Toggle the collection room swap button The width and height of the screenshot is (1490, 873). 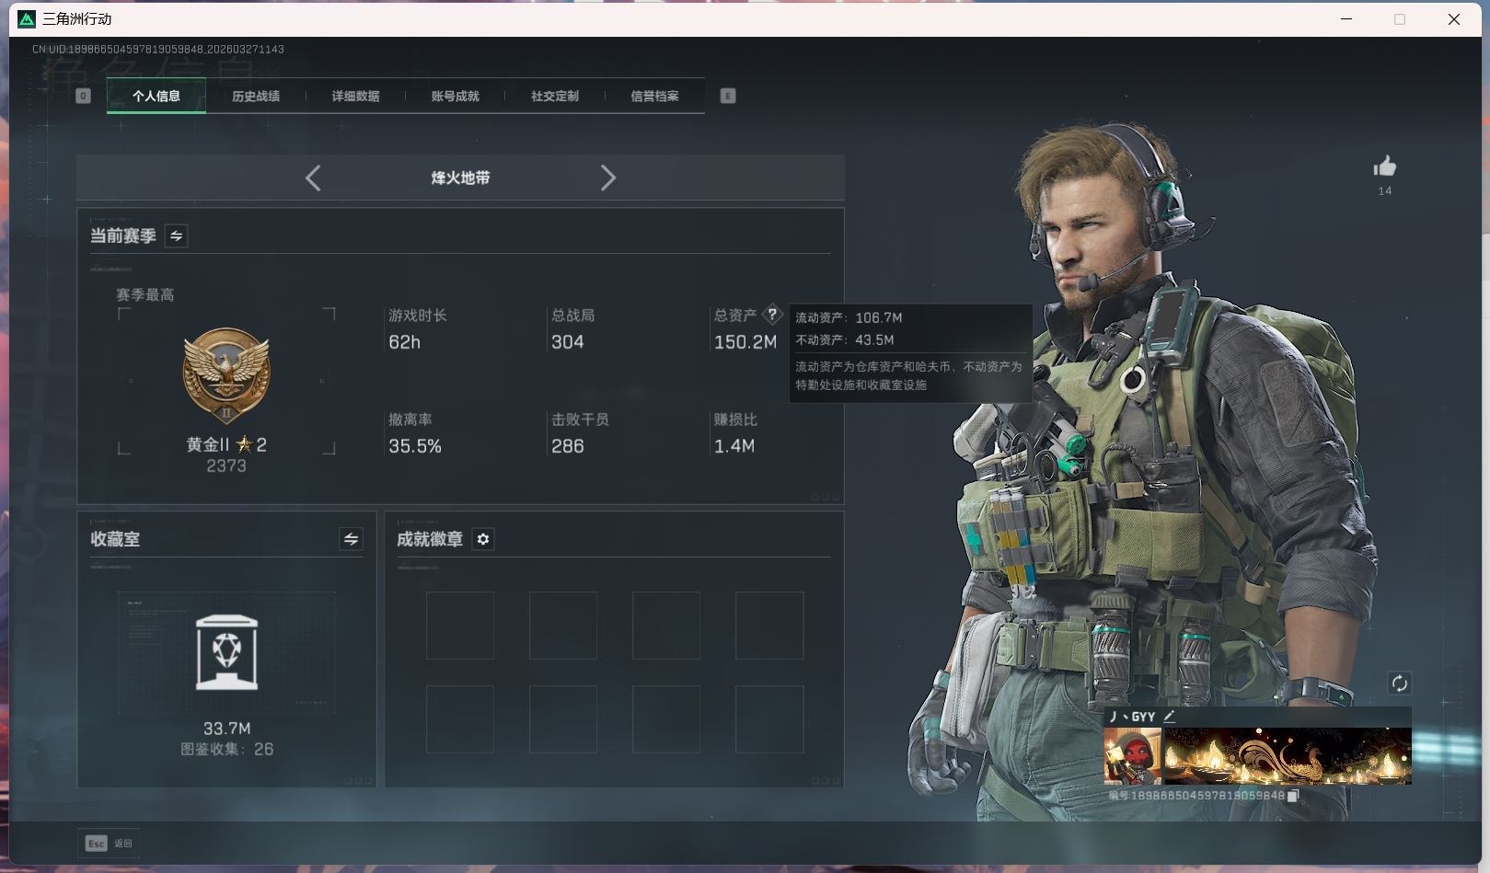point(351,539)
